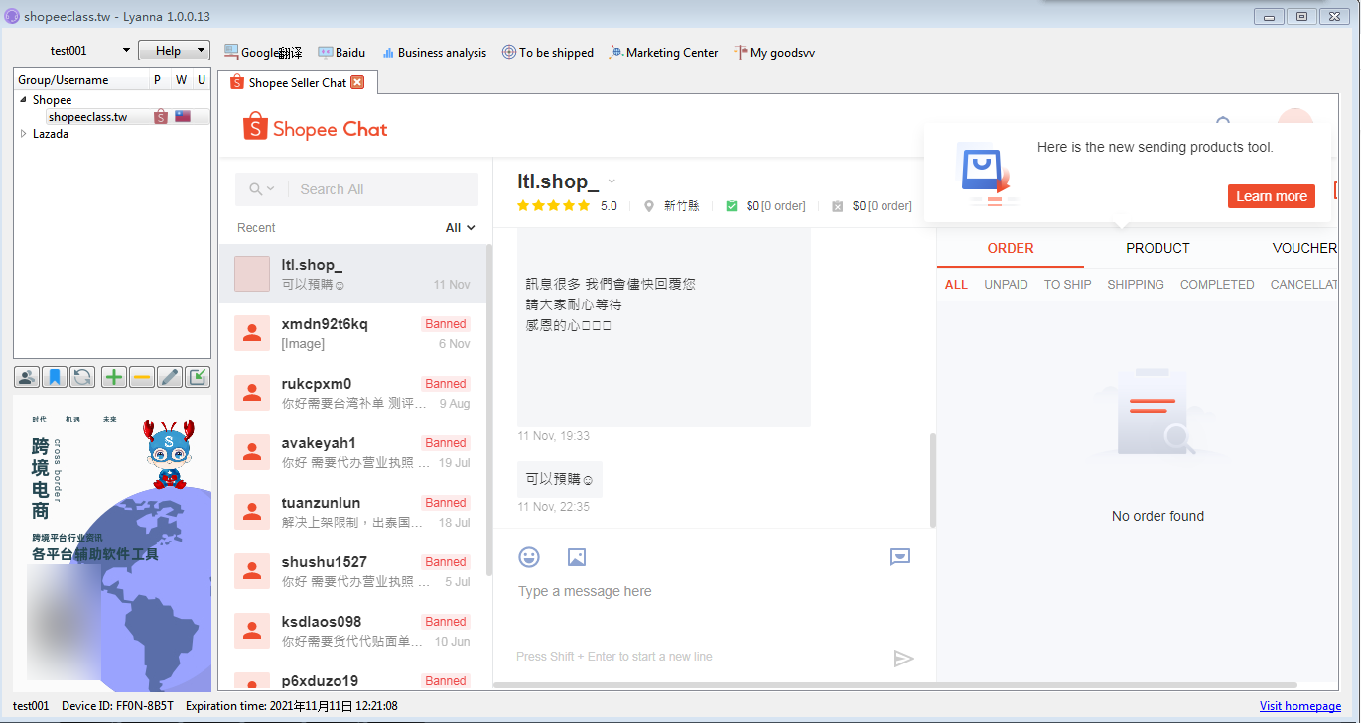
Task: Click the yellow minus remove-account button
Action: (142, 377)
